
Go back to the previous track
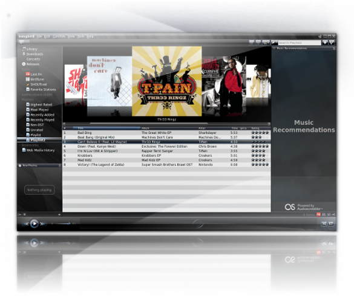point(26,224)
